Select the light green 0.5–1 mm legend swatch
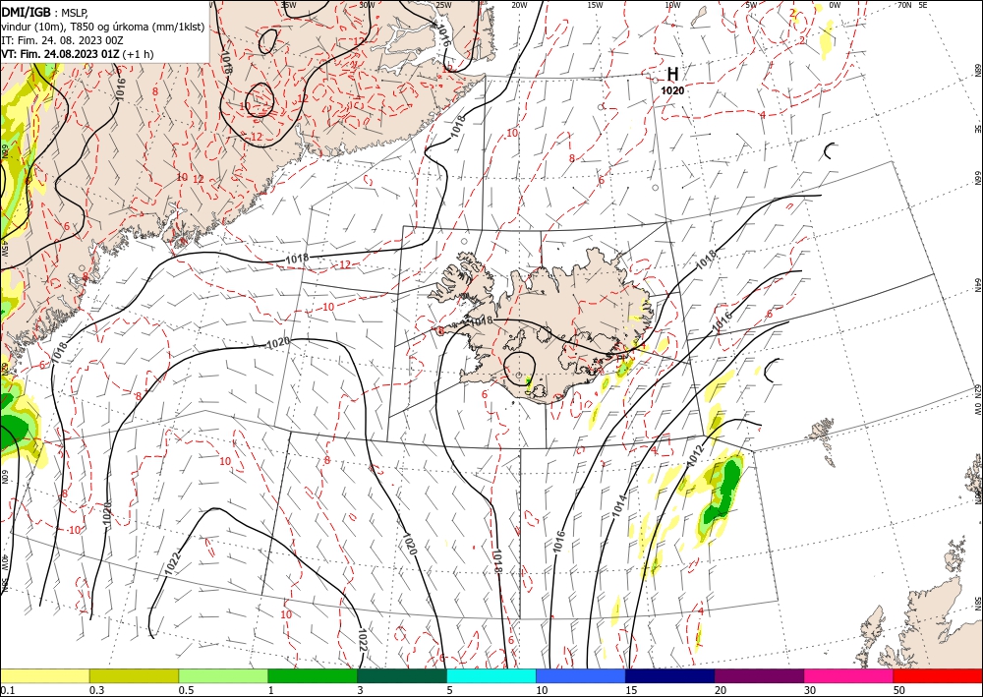This screenshot has height=697, width=983. click(223, 675)
